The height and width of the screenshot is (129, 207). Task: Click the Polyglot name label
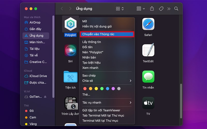tap(70, 35)
